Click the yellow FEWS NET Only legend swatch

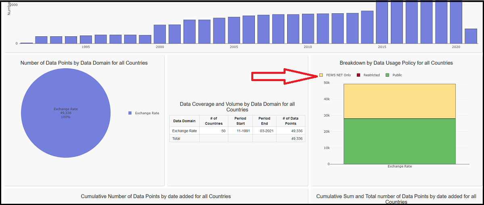coord(321,75)
